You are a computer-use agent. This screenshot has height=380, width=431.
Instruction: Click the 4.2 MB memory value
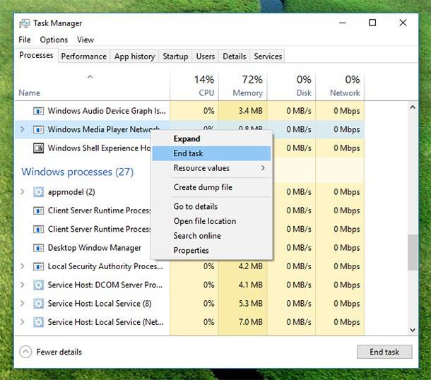[x=250, y=266]
